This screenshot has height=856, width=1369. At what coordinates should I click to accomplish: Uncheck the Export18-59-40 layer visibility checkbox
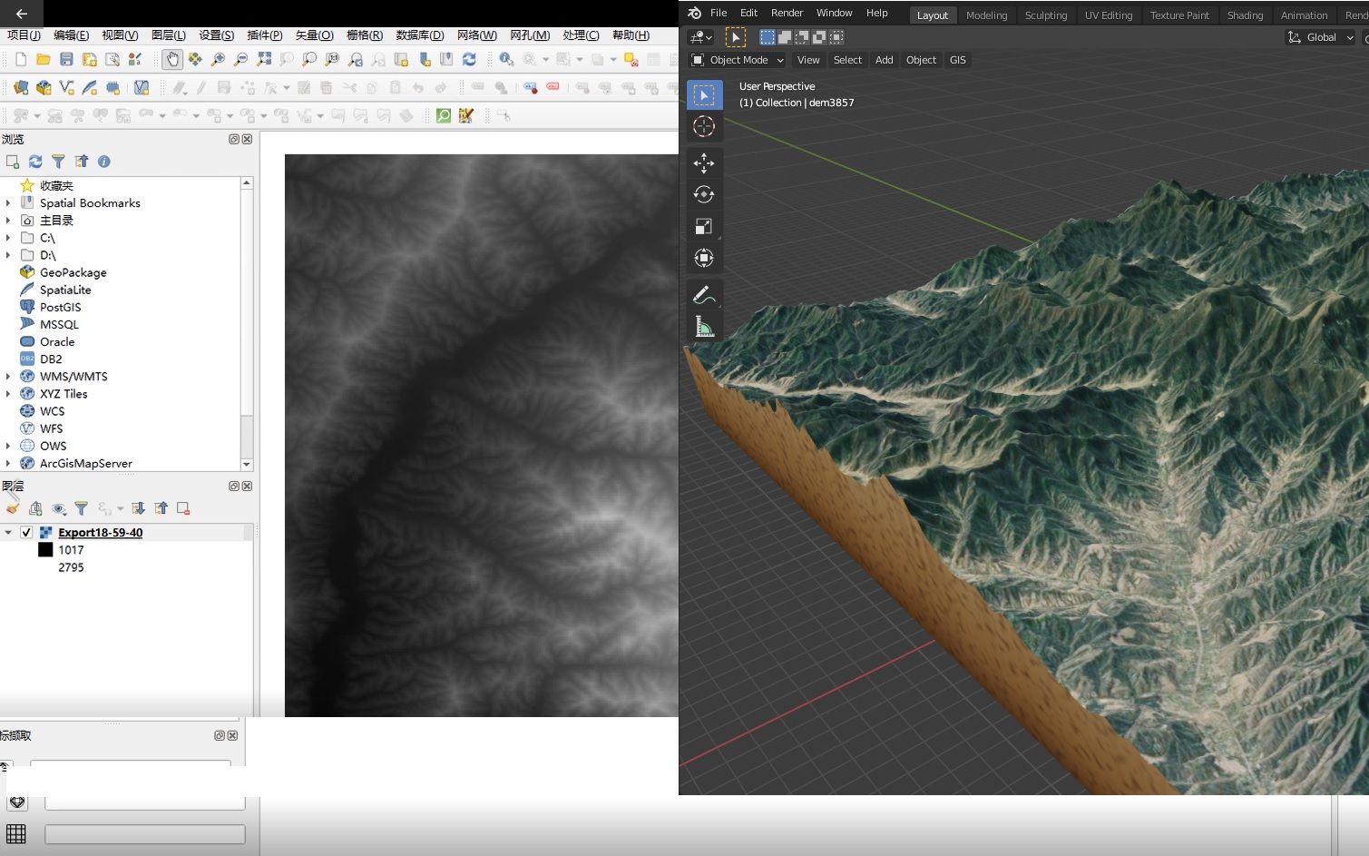tap(26, 533)
